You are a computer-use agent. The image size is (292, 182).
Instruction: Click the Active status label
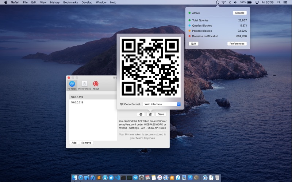196,13
